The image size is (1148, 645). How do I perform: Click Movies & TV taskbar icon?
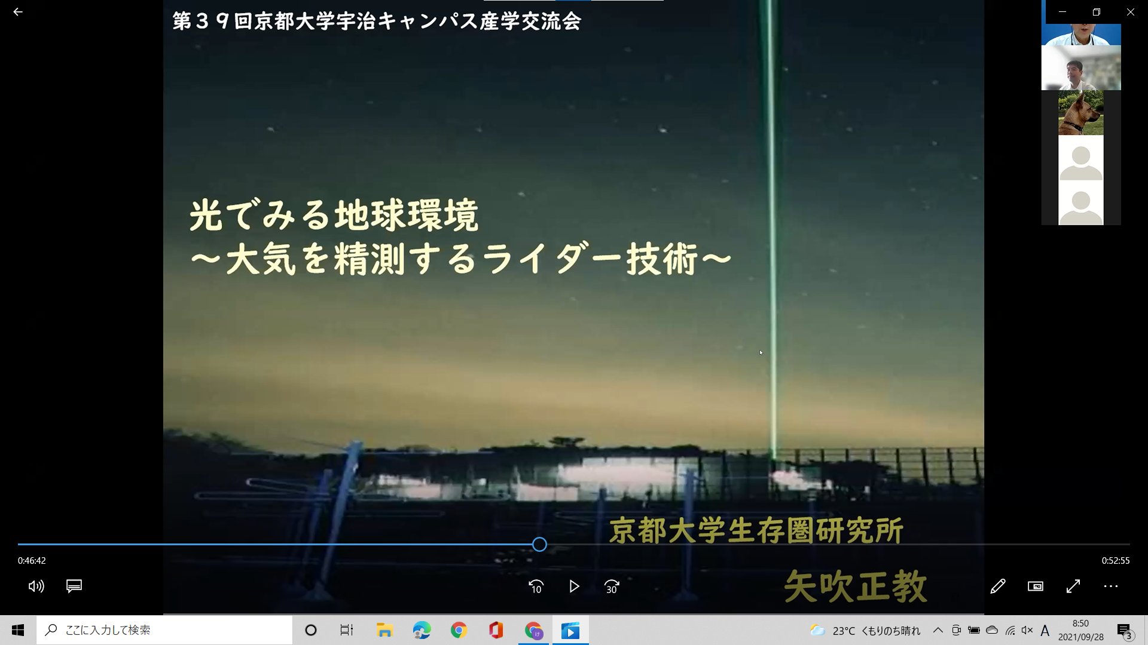tap(570, 630)
